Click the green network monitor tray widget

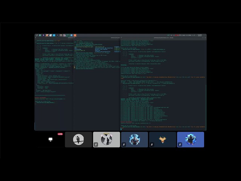(168, 35)
